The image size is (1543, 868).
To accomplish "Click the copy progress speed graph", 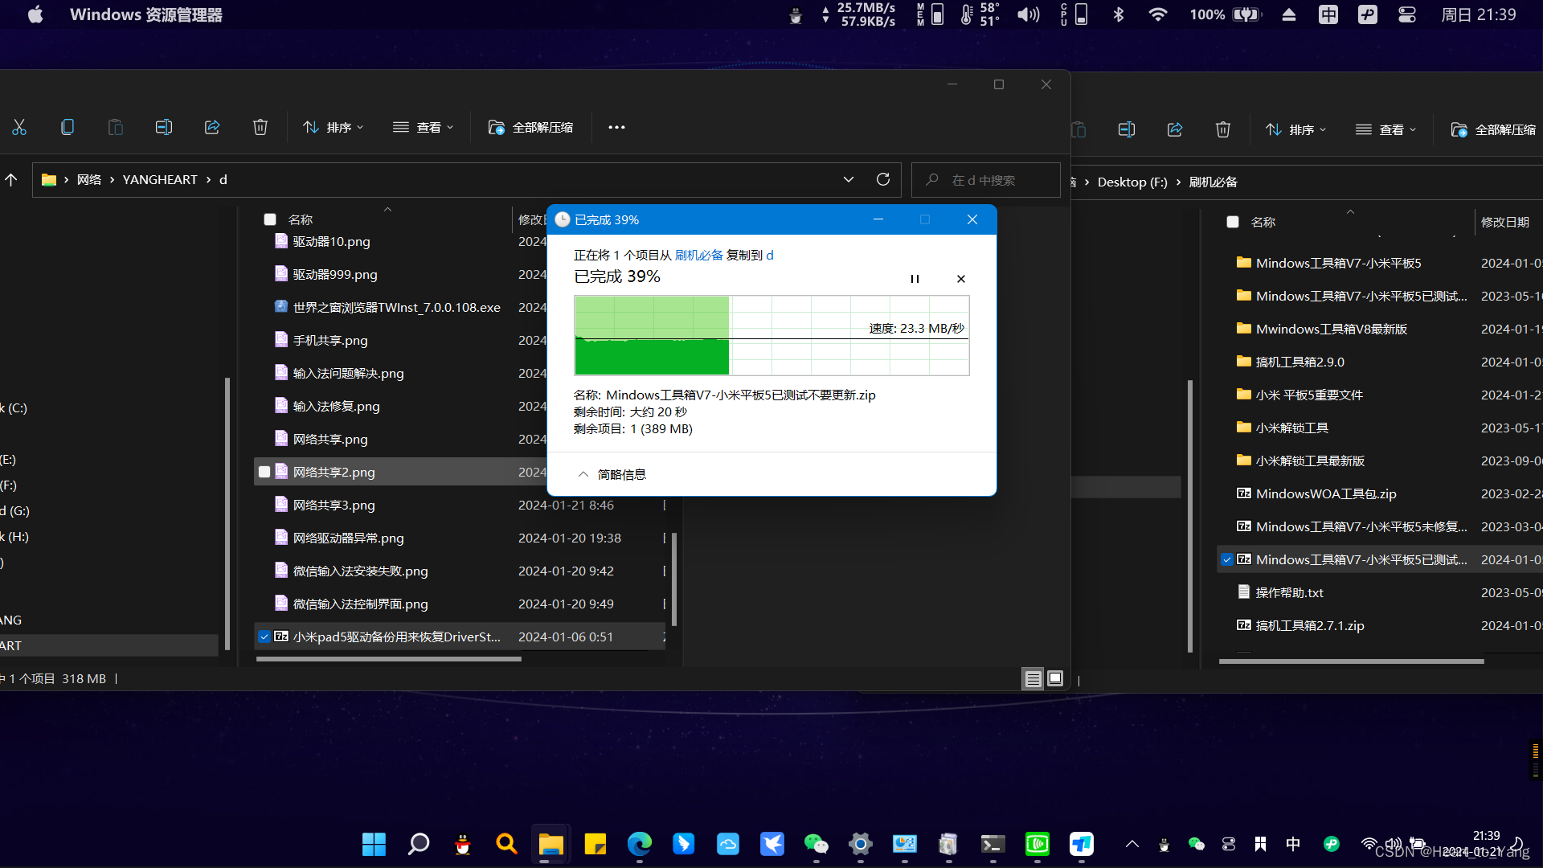I will tap(771, 335).
